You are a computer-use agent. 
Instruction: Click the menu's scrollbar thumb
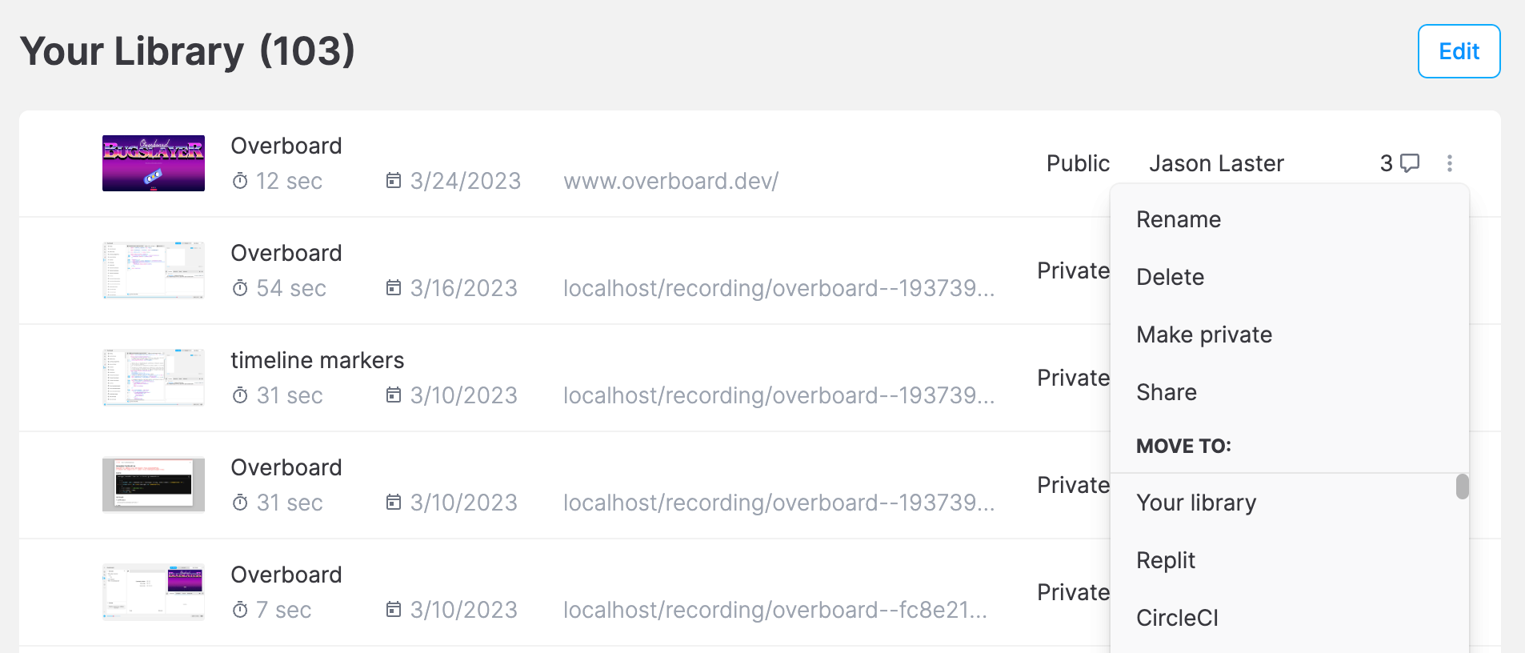point(1462,487)
